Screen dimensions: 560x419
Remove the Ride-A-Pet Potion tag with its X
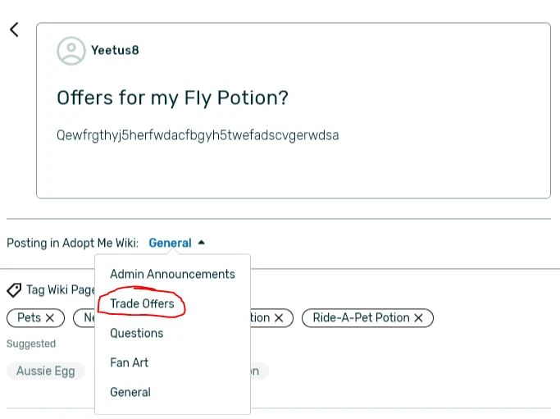[x=418, y=317]
